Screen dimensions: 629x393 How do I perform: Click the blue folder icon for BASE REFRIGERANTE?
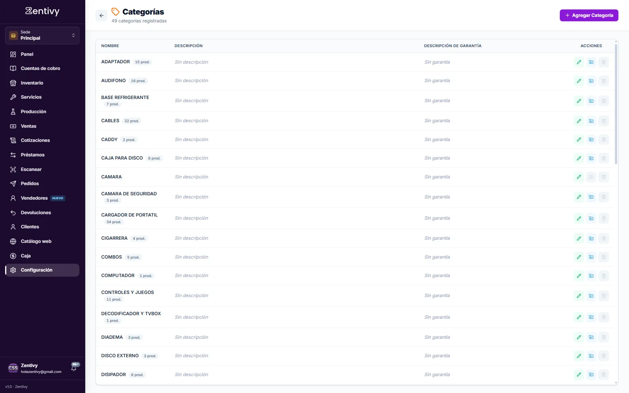[591, 101]
